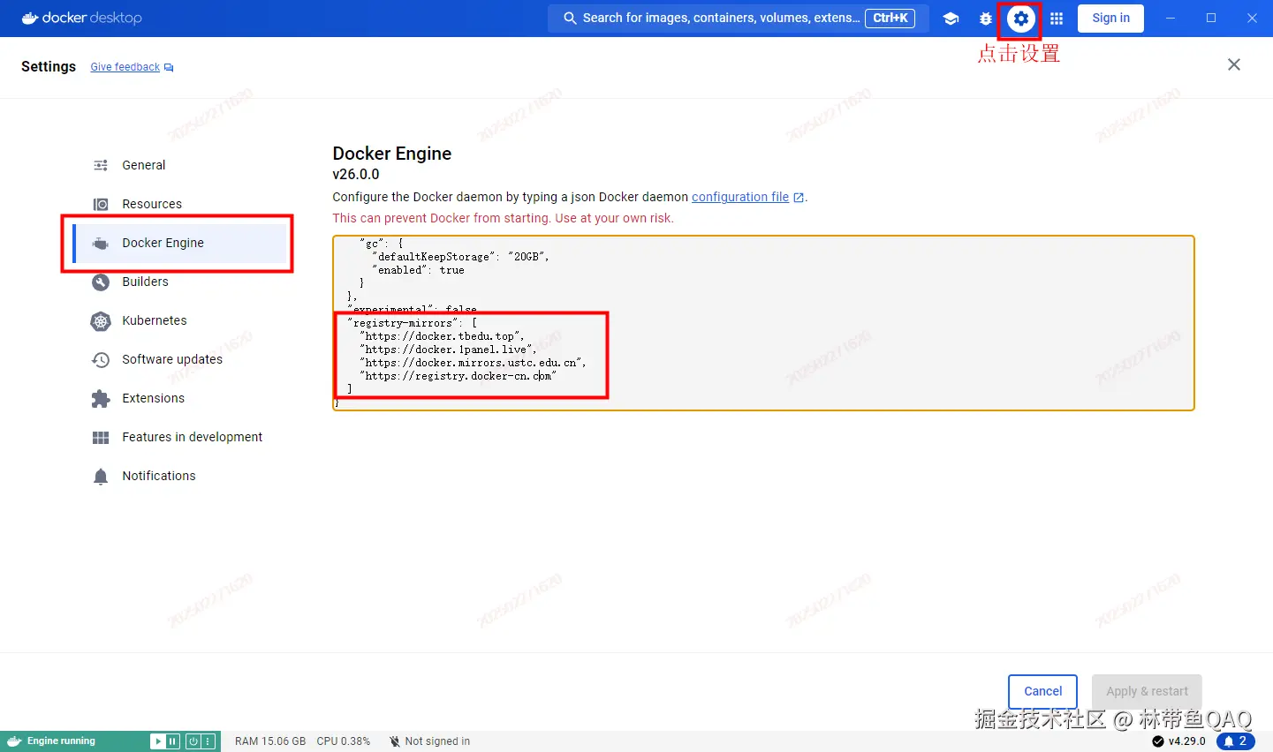Click the Engine running status label
This screenshot has width=1273, height=752.
[61, 741]
